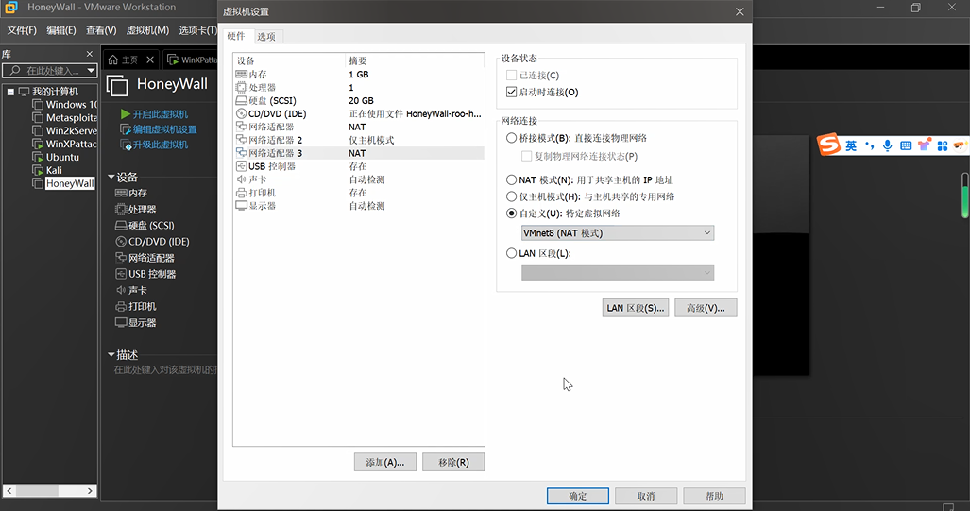The height and width of the screenshot is (511, 970).
Task: Click the 开启此虚拟机 green play icon
Action: 126,114
